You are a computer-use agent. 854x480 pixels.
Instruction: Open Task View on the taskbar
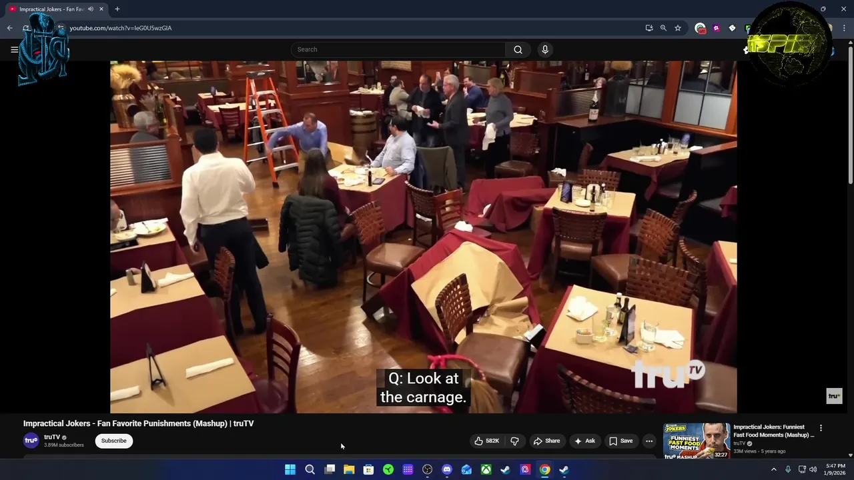tap(330, 469)
